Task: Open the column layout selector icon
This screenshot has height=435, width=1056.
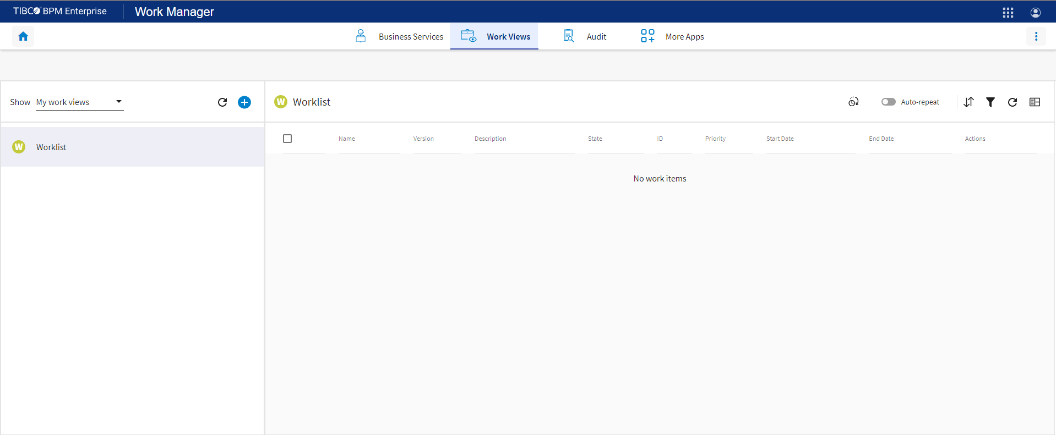Action: (x=1035, y=102)
